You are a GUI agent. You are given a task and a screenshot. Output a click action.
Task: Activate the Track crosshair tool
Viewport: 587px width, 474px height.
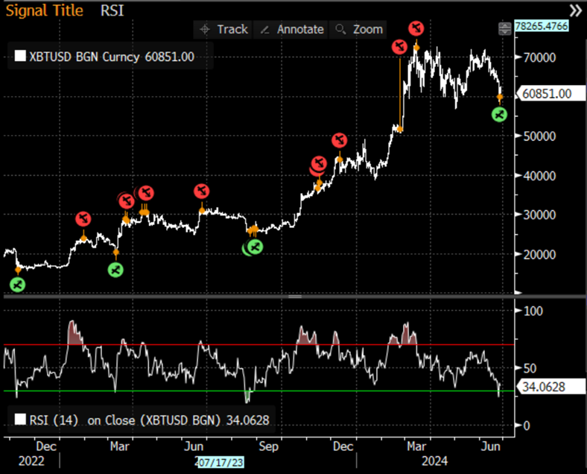[223, 29]
